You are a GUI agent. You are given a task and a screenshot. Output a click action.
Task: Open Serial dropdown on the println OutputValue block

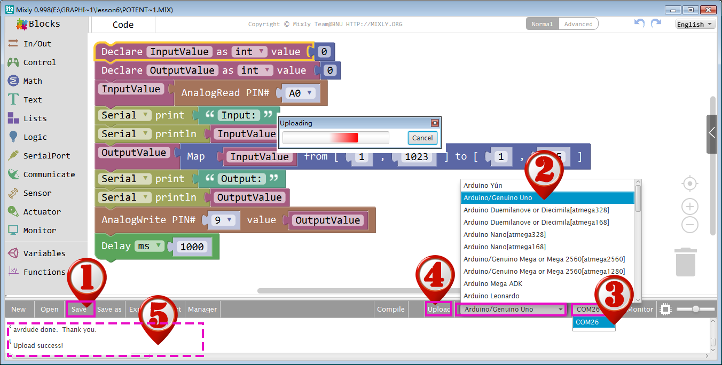point(125,197)
